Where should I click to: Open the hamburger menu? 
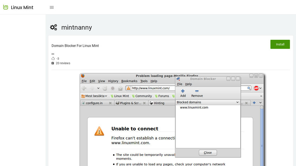coord(52,7)
